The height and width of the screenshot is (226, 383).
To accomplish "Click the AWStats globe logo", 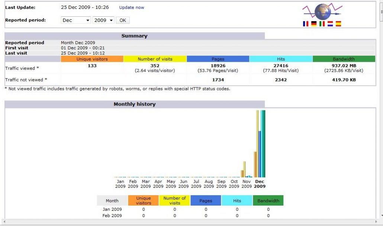I will (322, 12).
